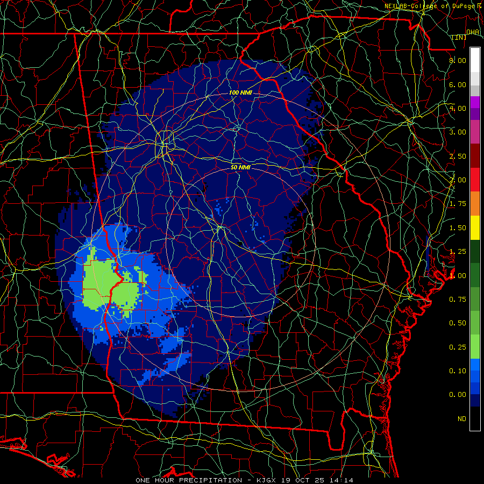Click the ND legend label
This screenshot has width=484, height=484.
(462, 419)
